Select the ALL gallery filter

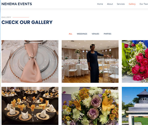(x=70, y=34)
